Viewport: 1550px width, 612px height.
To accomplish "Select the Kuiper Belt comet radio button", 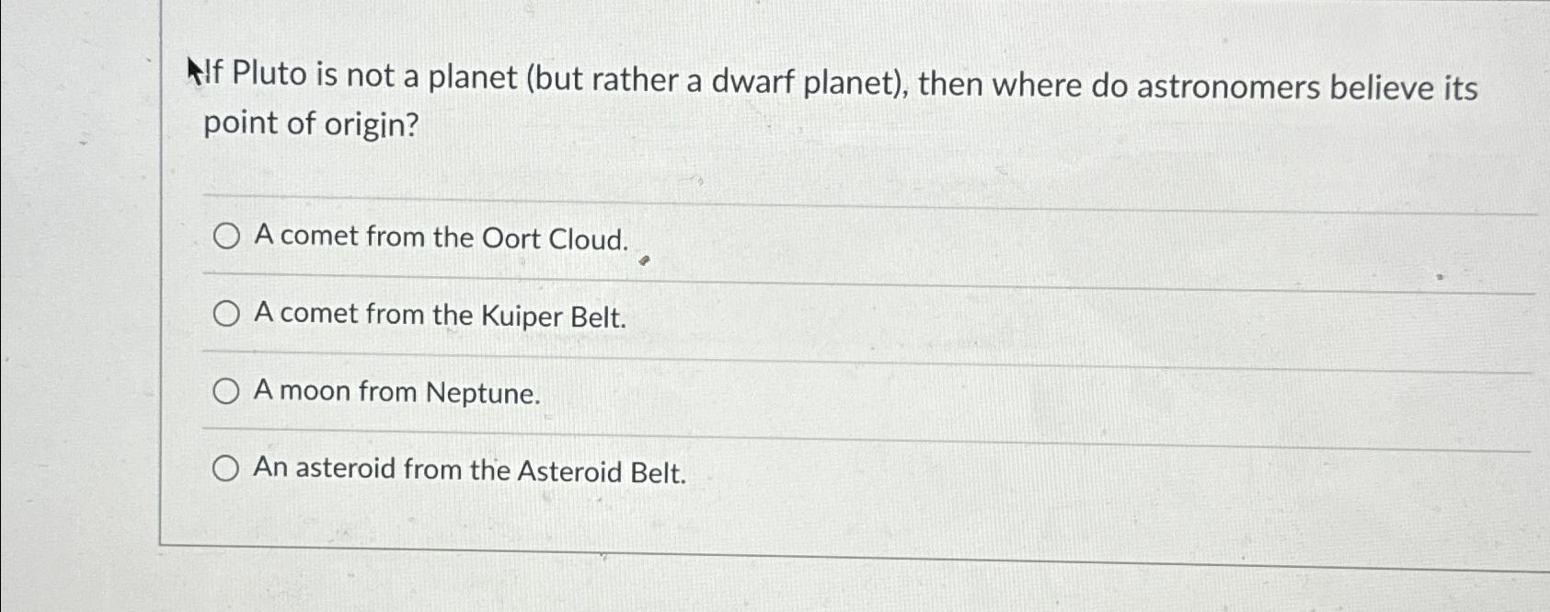I will click(226, 314).
